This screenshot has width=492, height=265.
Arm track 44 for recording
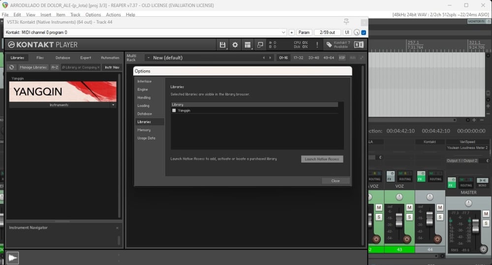point(437,239)
